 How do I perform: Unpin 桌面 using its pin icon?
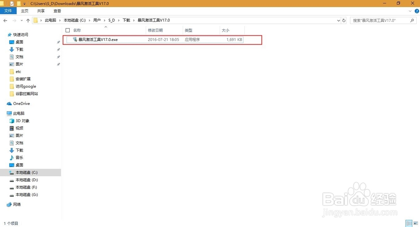pos(58,42)
